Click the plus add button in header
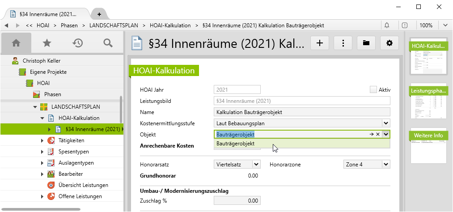This screenshot has width=453, height=212. (x=319, y=43)
